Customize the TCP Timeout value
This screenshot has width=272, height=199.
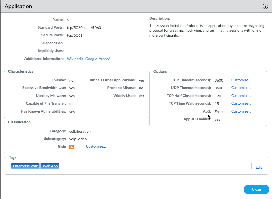tap(241, 80)
